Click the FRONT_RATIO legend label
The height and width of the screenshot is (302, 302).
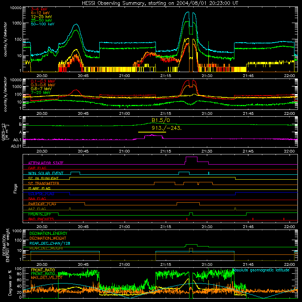[43, 270]
